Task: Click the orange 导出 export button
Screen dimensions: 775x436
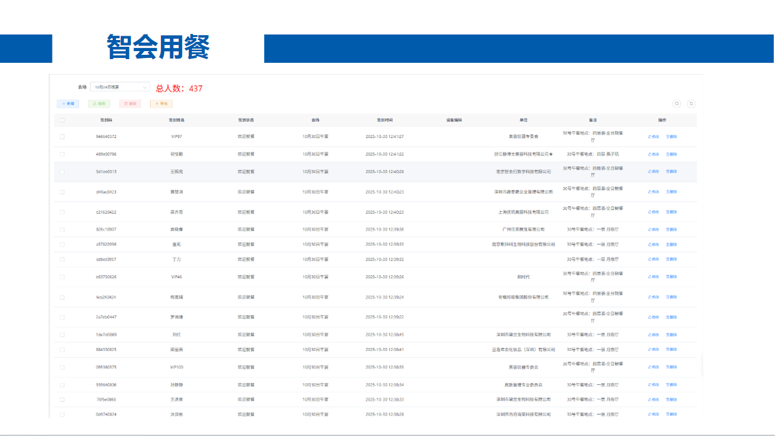Action: 161,104
